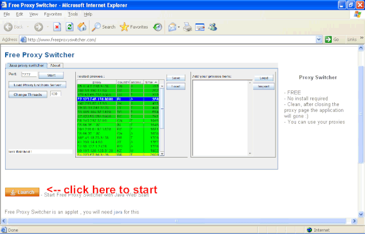Click the Mail envelope icon
Image resolution: width=365 pixels, height=234 pixels.
point(172,27)
